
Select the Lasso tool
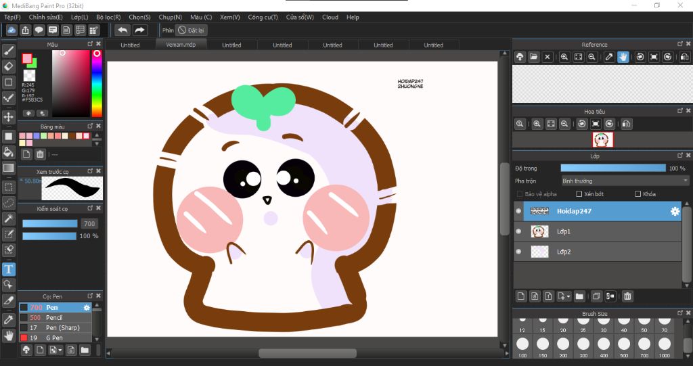pyautogui.click(x=8, y=202)
